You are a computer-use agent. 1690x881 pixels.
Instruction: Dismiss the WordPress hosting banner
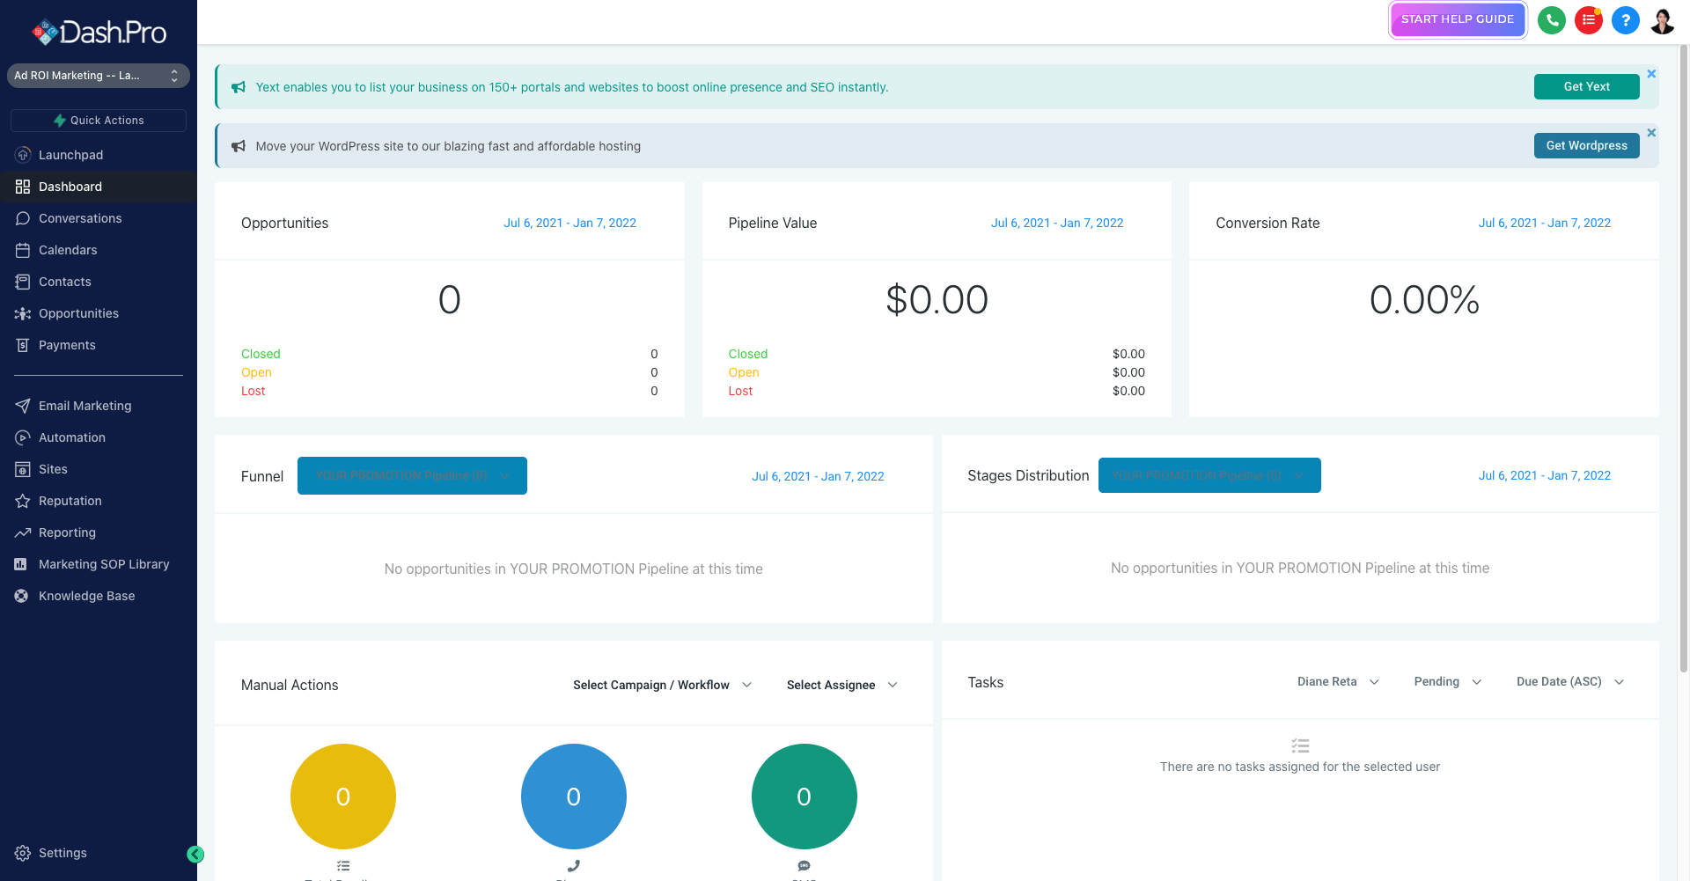pyautogui.click(x=1652, y=133)
